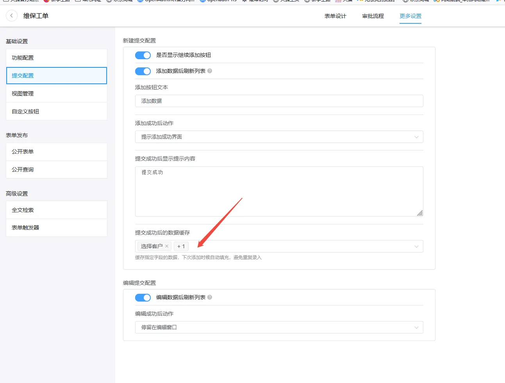
Task: Disable 是否显示继续添加按钮 switch
Action: (143, 55)
